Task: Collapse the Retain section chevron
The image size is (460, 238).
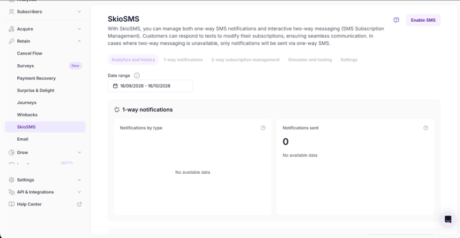Action: click(79, 41)
